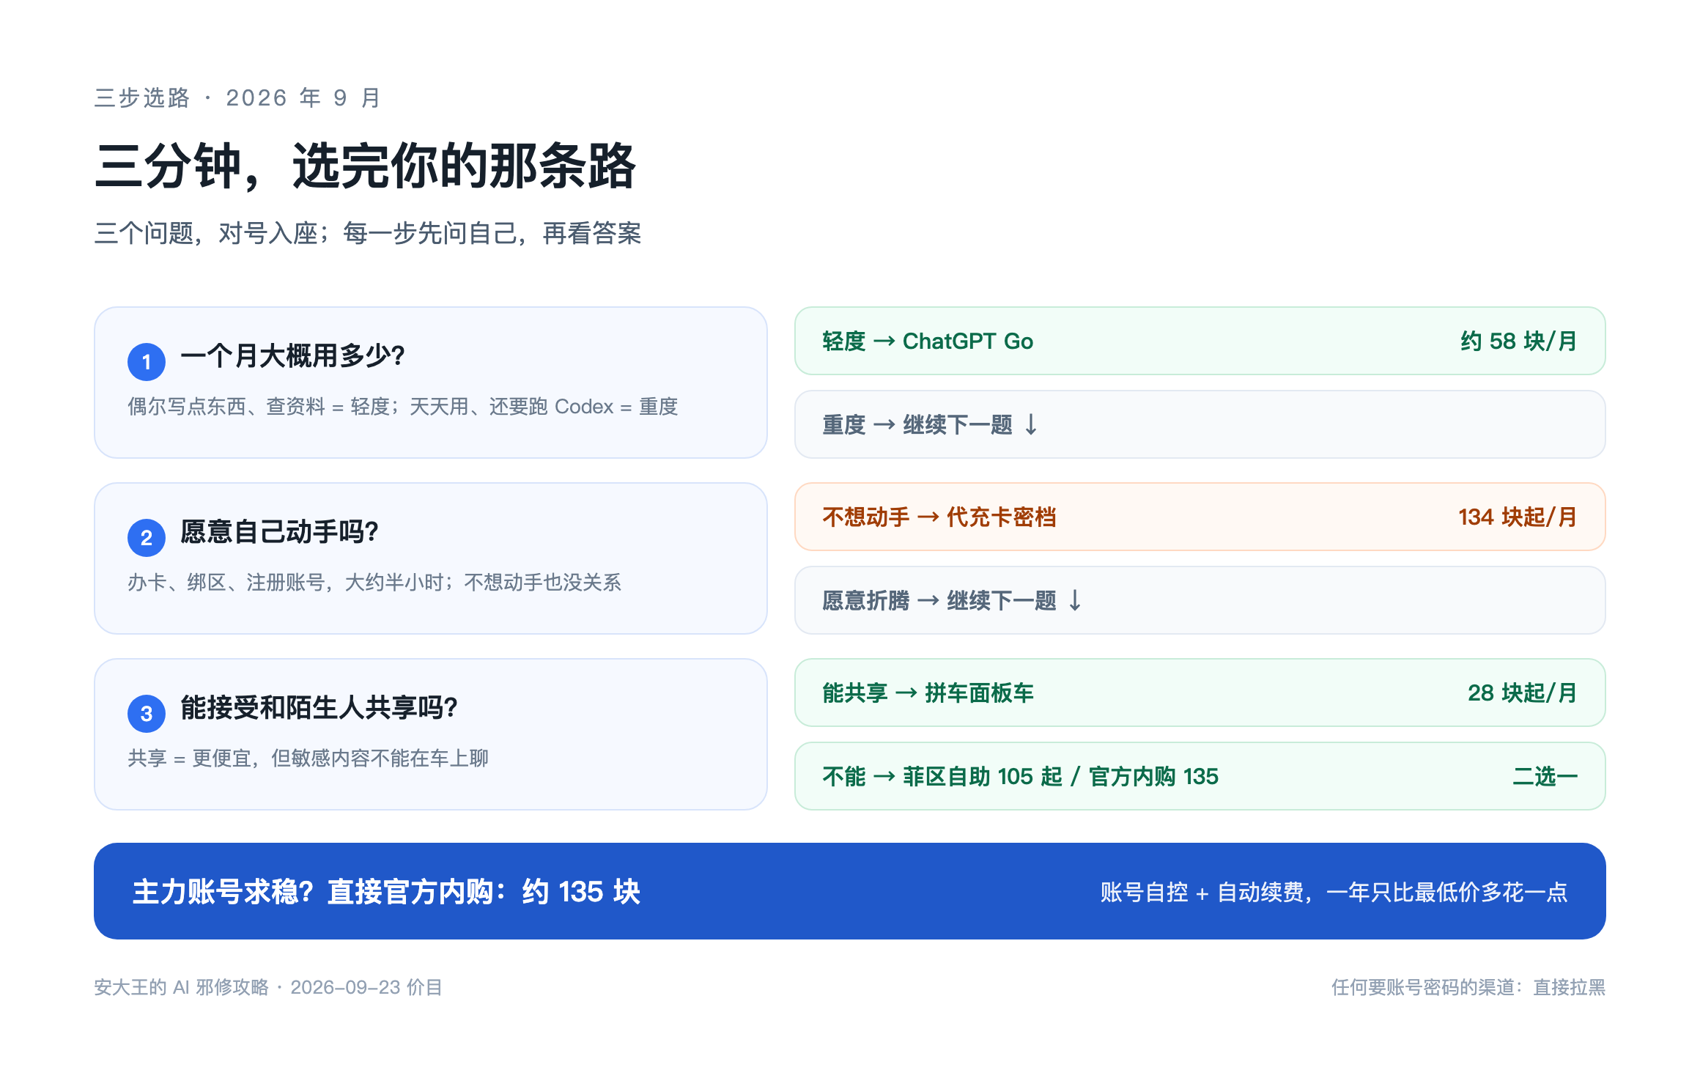Screen dimensions: 1700x1067
Task: Click the blue step 1 number badge
Action: pyautogui.click(x=147, y=361)
